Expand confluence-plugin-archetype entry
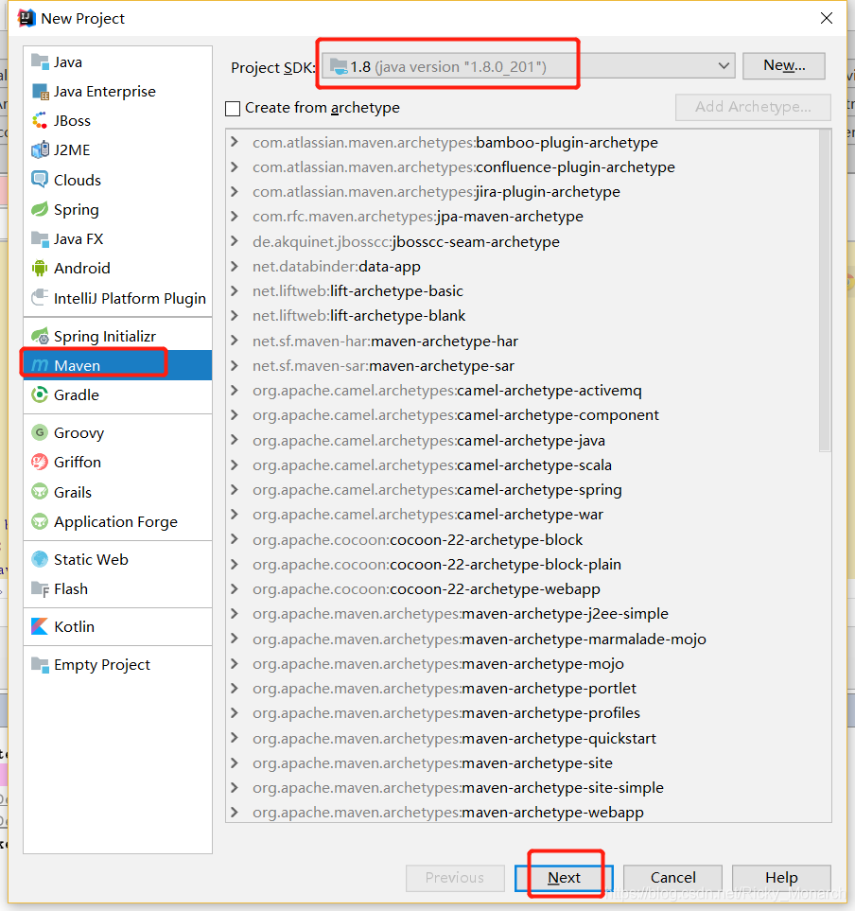Screen dimensions: 855x911 [234, 166]
